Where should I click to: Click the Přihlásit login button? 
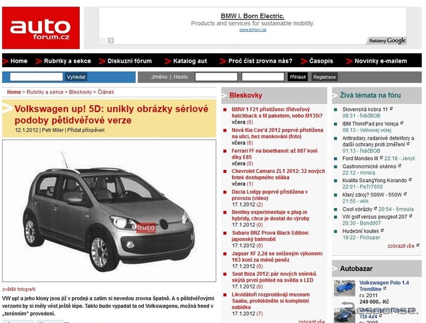point(298,77)
